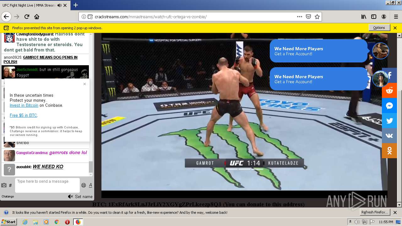
Task: Click the address bar URL
Action: (151, 17)
